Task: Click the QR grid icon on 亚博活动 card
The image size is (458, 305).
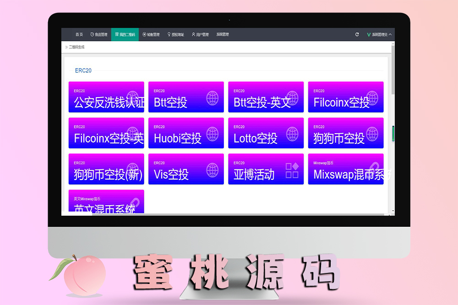Action: coord(292,169)
